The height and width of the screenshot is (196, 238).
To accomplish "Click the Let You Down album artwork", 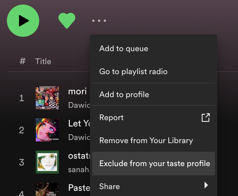I will 47,130.
